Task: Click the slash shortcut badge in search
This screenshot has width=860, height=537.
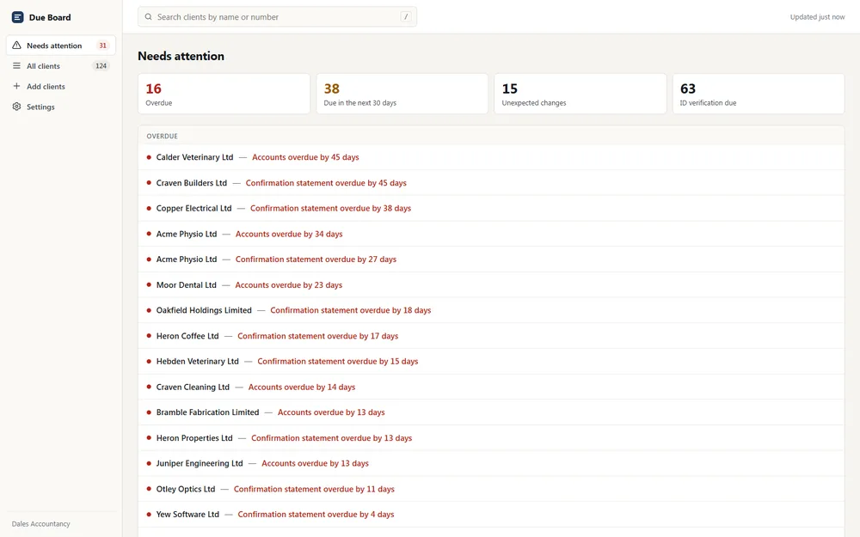Action: (406, 17)
